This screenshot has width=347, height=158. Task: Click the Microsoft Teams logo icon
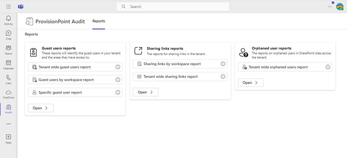click(x=21, y=7)
